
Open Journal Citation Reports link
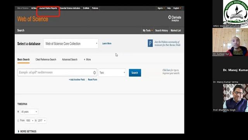(x=48, y=8)
